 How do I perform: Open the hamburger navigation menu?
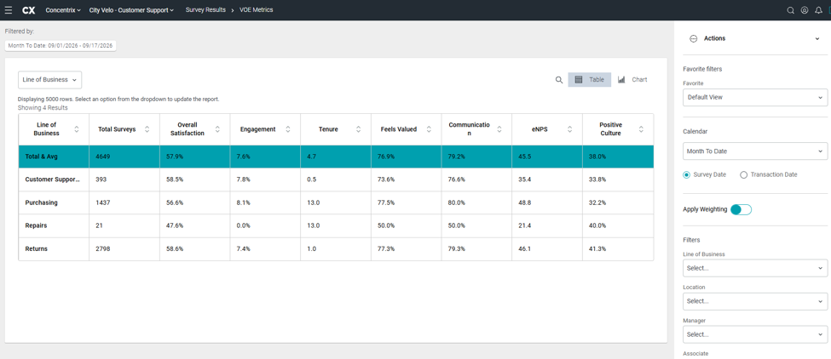[x=9, y=10]
